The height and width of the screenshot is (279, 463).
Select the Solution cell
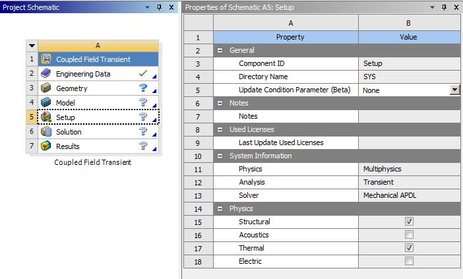coord(98,131)
